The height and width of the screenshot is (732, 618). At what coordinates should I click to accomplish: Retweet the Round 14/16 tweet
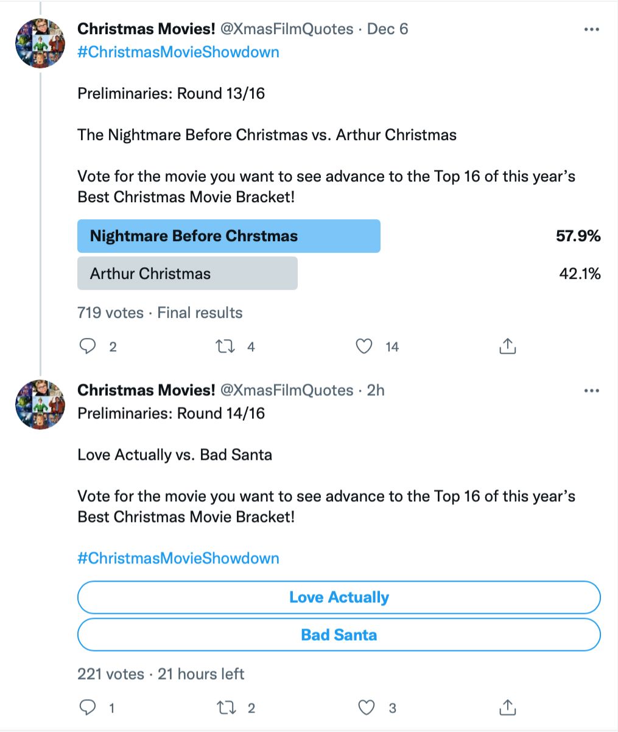226,708
